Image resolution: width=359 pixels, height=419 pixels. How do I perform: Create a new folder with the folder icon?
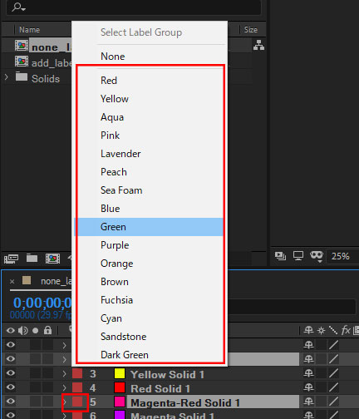coord(32,258)
